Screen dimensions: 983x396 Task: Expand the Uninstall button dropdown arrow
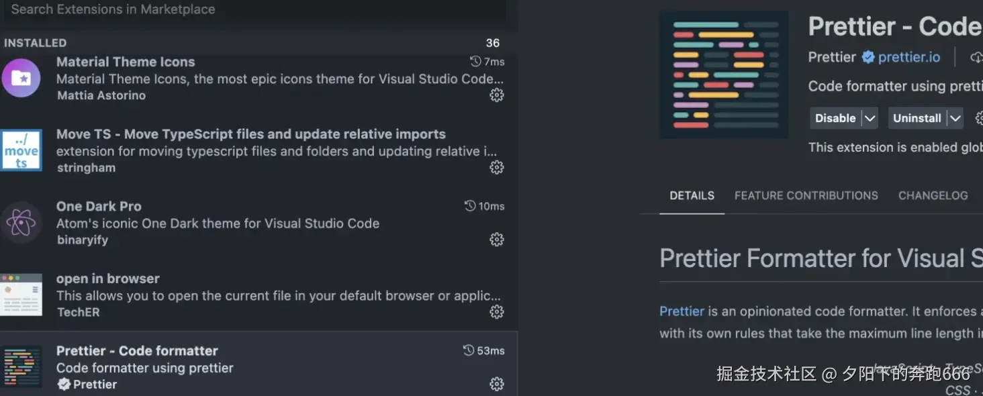pos(955,119)
